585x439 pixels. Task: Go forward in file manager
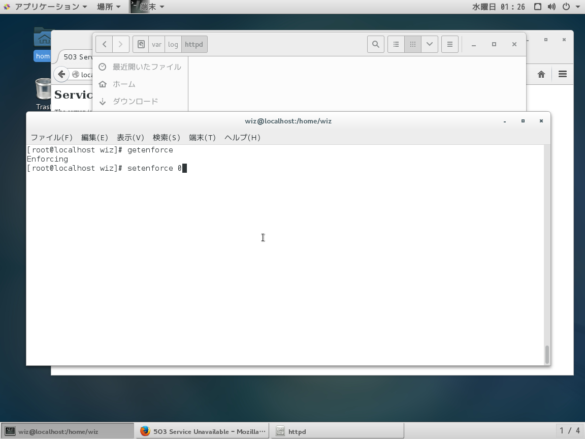tap(121, 44)
